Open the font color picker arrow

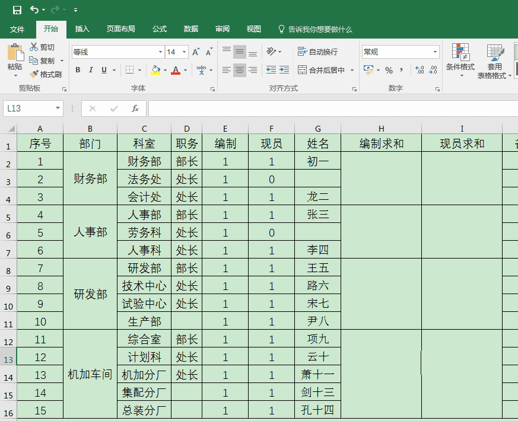pyautogui.click(x=184, y=70)
